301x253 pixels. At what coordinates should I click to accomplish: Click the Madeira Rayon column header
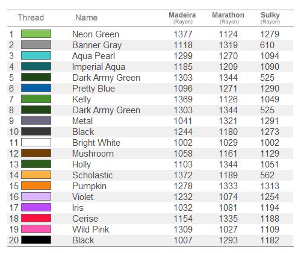182,17
